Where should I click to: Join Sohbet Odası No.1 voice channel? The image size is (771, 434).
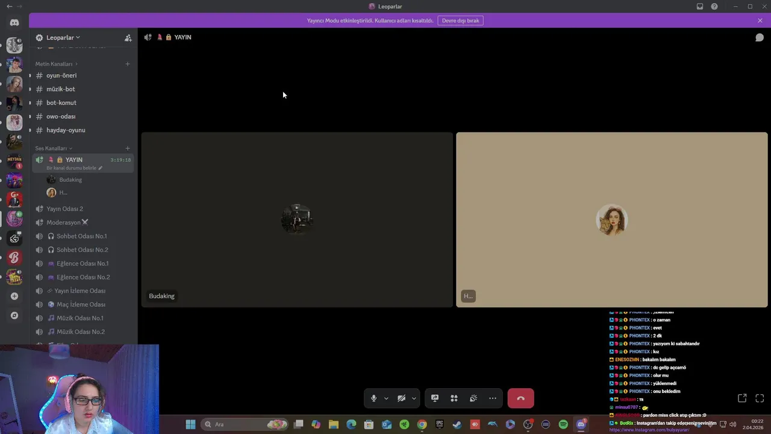tap(83, 236)
